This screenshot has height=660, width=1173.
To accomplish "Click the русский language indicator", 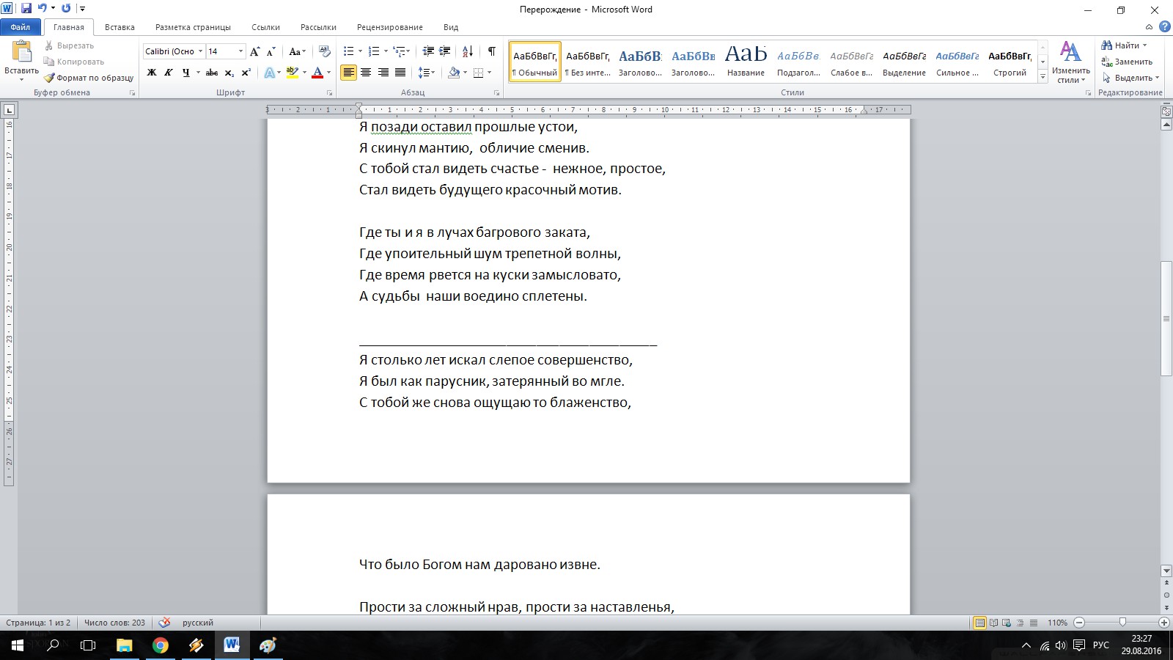I will click(x=198, y=623).
